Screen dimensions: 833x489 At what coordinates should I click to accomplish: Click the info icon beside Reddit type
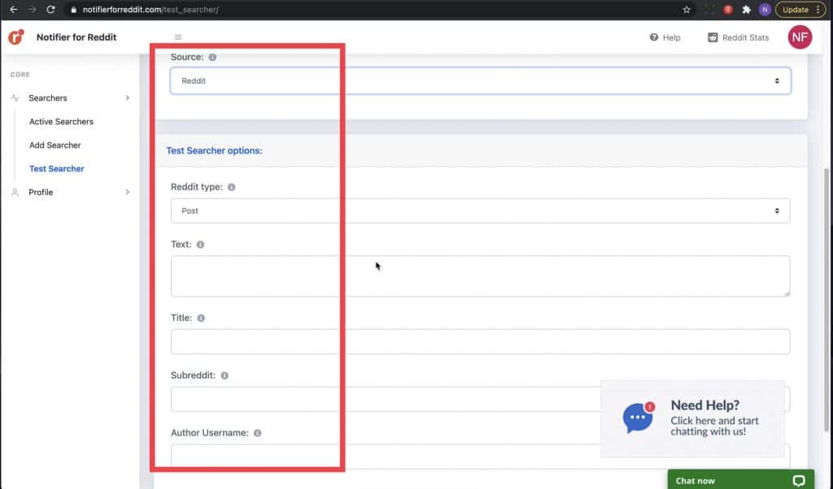[232, 187]
